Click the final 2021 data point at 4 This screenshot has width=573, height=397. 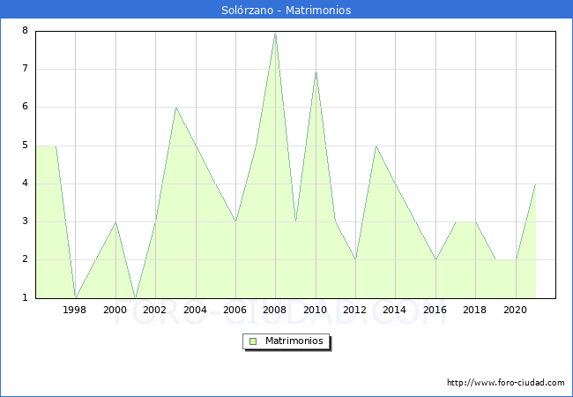point(535,184)
